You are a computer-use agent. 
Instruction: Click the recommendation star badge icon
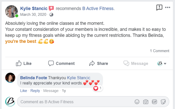pyautogui.click(x=51, y=8)
